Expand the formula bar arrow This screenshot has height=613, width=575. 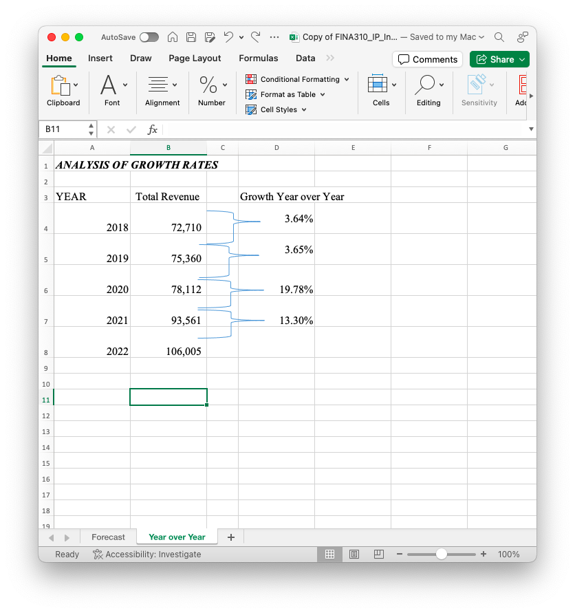point(531,129)
